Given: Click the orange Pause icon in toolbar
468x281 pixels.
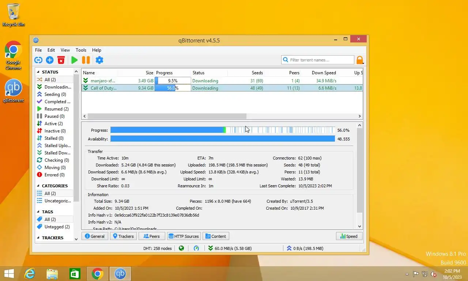Looking at the screenshot, I should [x=86, y=60].
